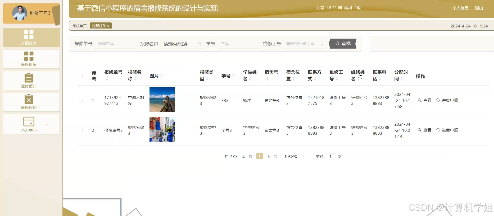494x216 pixels.
Task: Click cell 1713924977413
Action: coord(112,101)
